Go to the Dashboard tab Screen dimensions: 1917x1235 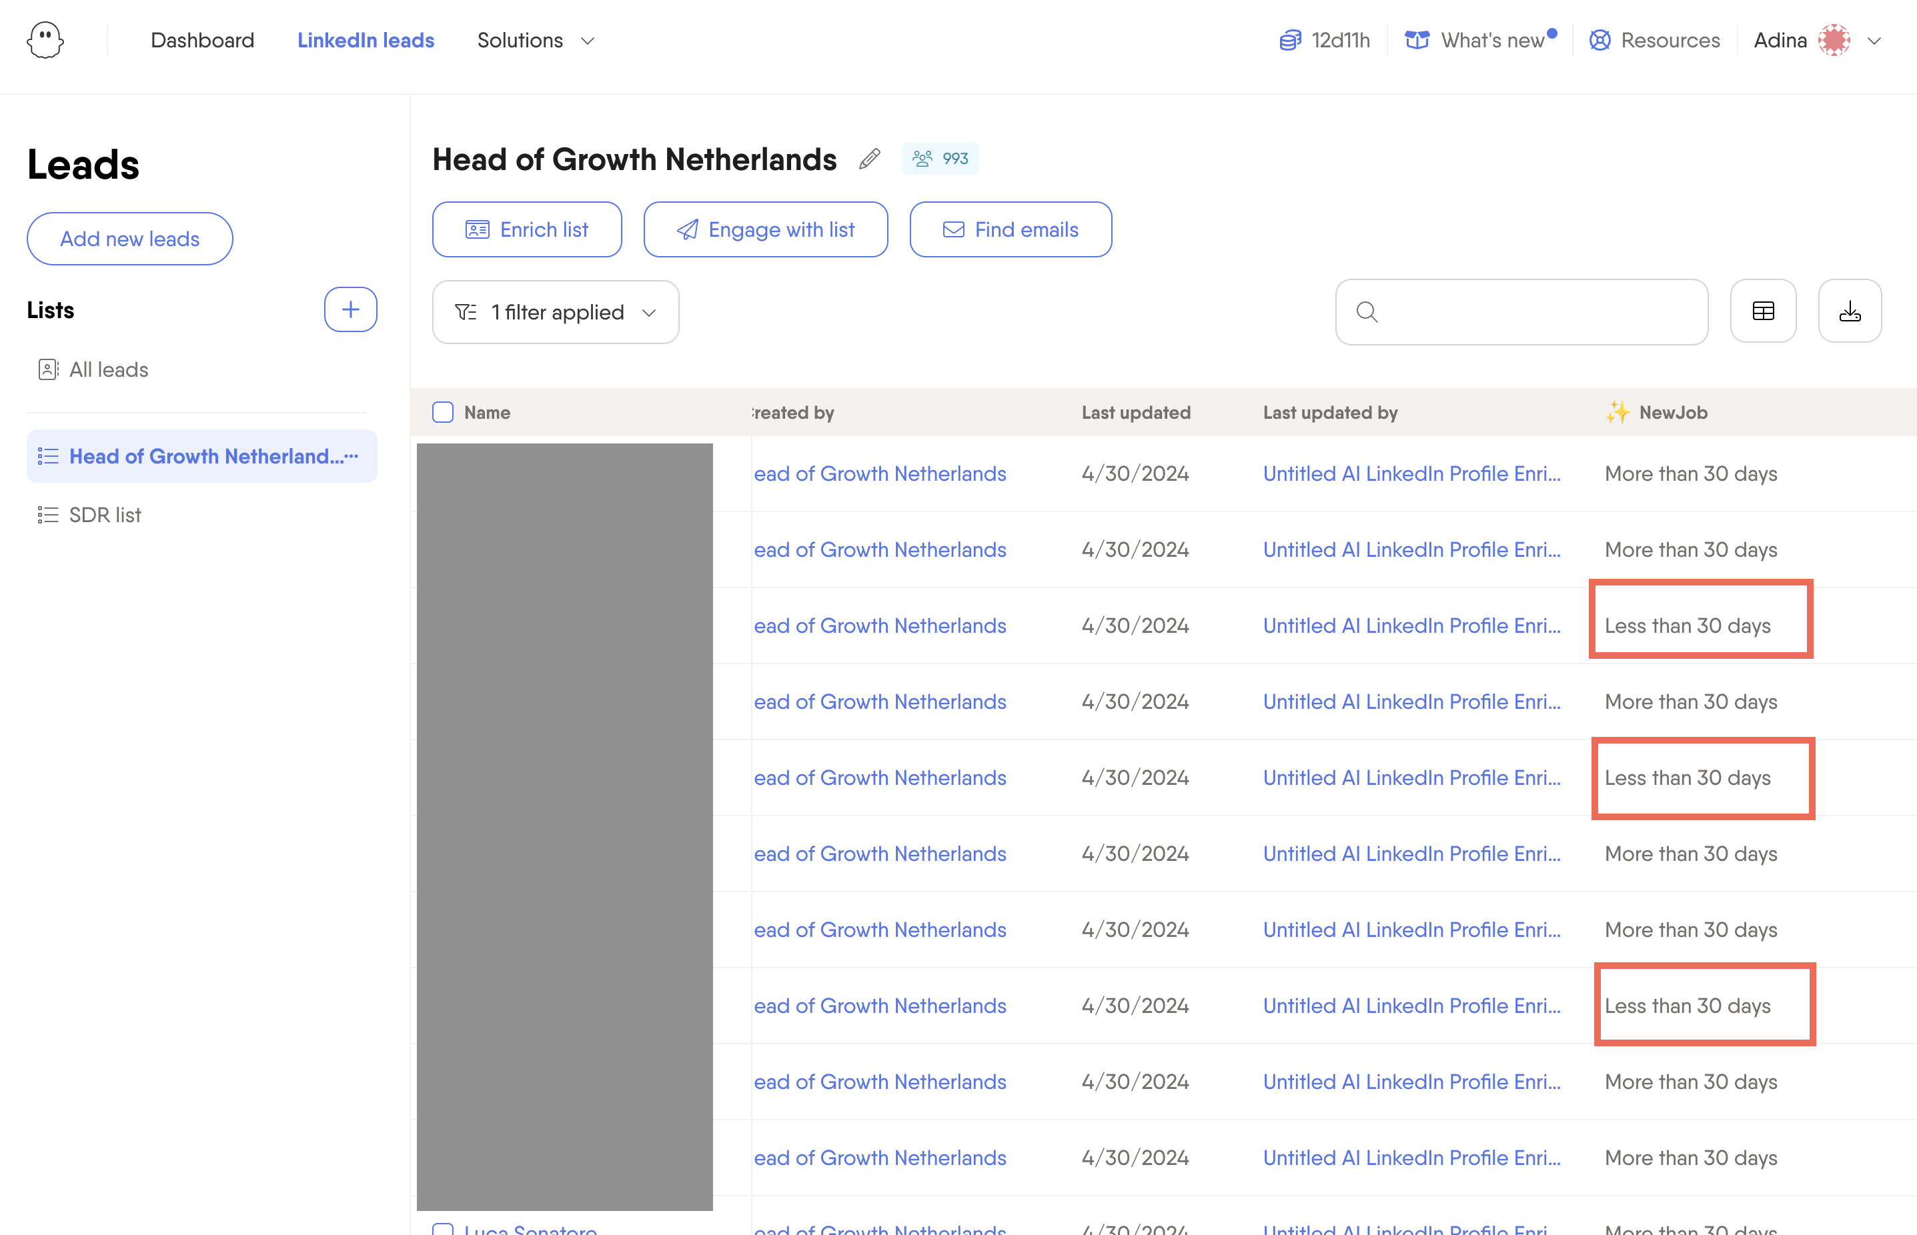(x=202, y=40)
